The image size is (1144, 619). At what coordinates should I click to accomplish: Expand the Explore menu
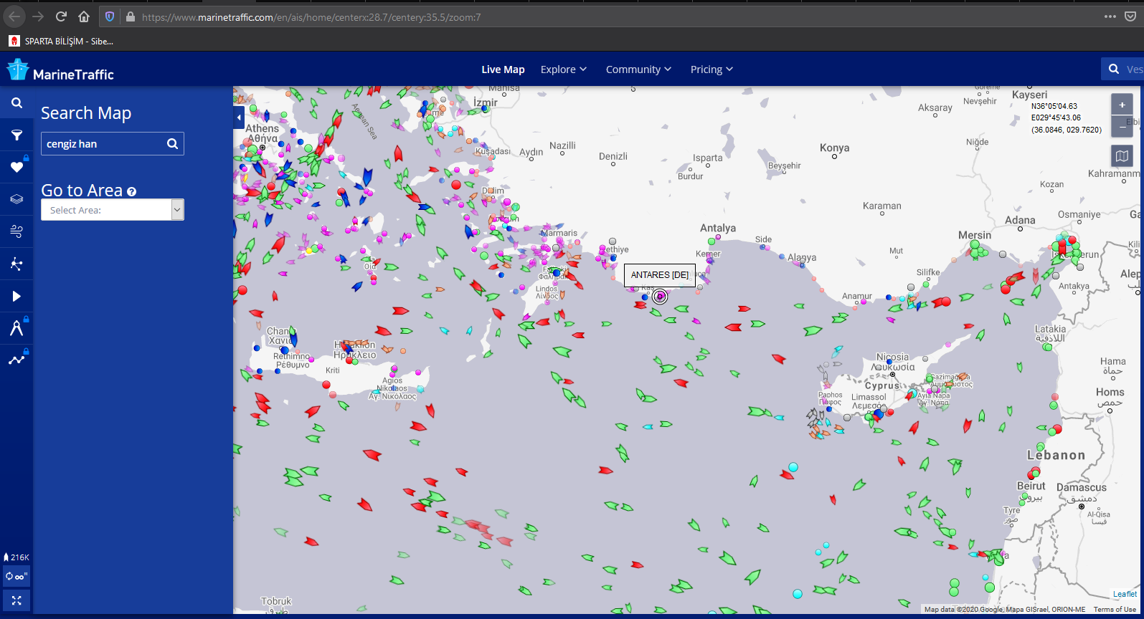click(x=564, y=69)
